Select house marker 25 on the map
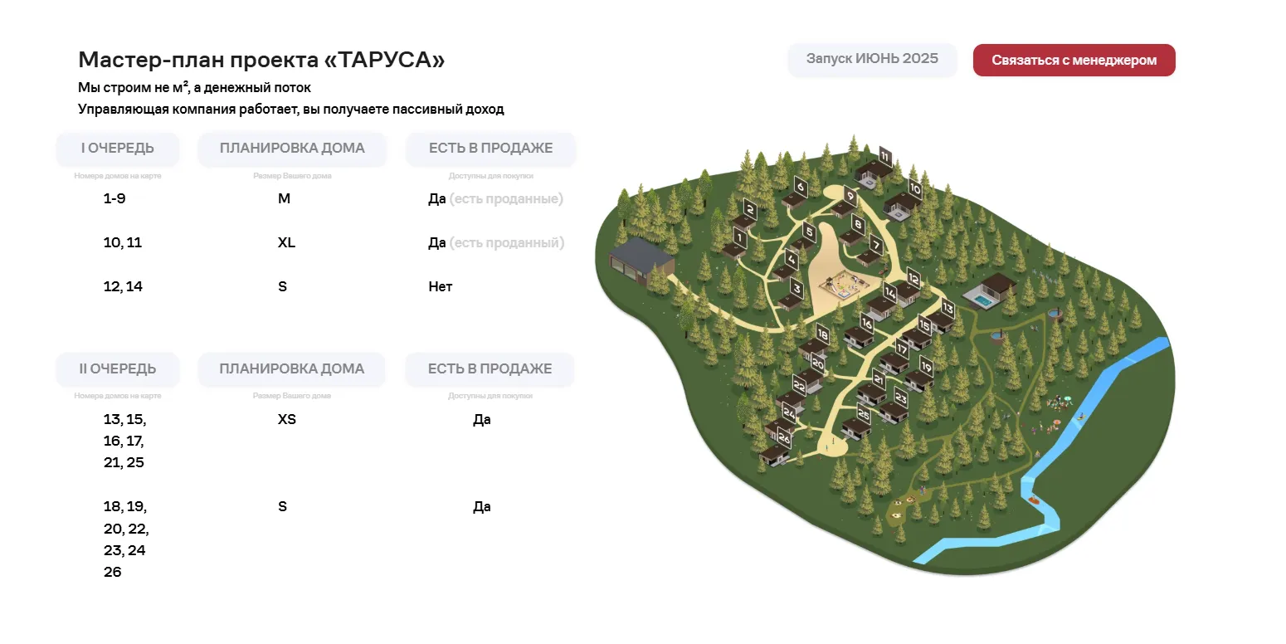 point(864,414)
